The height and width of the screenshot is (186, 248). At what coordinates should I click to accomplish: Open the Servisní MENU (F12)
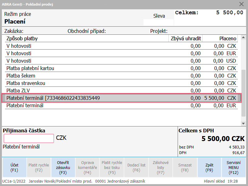click(x=234, y=167)
